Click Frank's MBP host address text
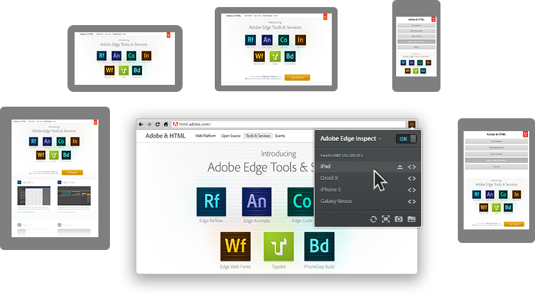Image resolution: width=535 pixels, height=295 pixels. tap(341, 156)
